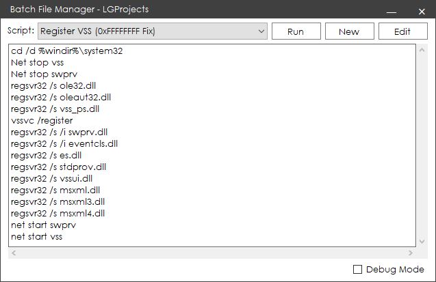Click the 'regsvr32 /s msxml4.dll' line
The height and width of the screenshot is (282, 436).
57,214
